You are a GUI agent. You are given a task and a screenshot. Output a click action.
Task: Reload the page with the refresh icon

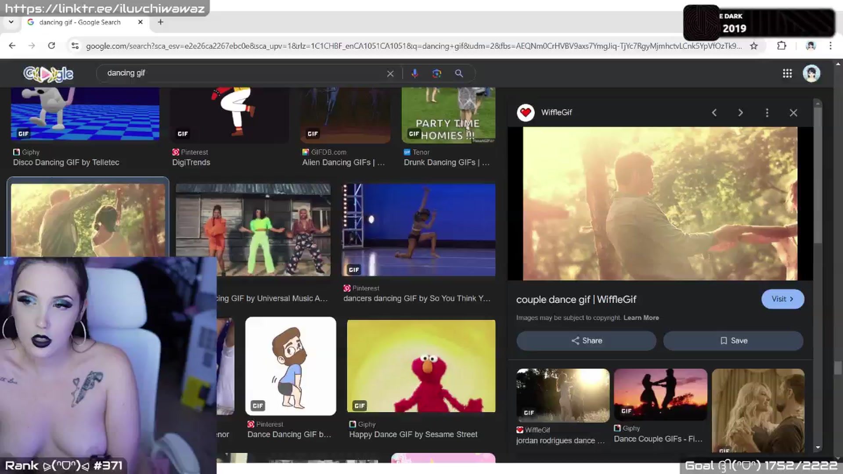(51, 46)
